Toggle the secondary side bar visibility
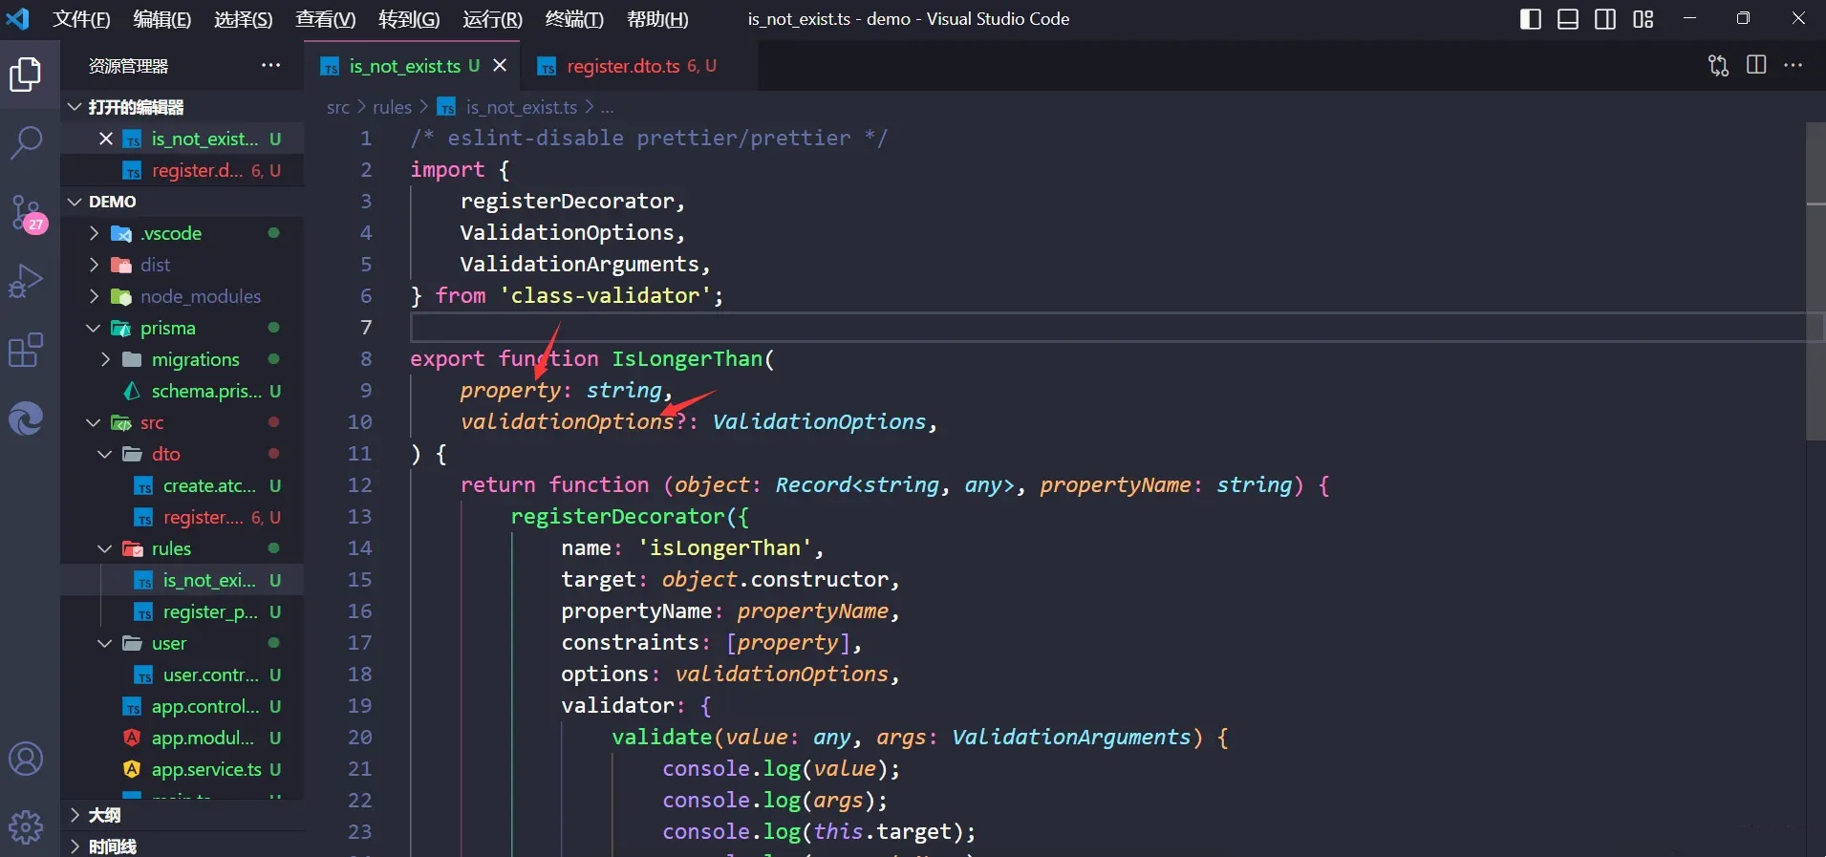 pyautogui.click(x=1605, y=19)
